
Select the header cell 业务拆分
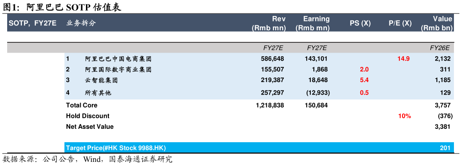(x=81, y=23)
